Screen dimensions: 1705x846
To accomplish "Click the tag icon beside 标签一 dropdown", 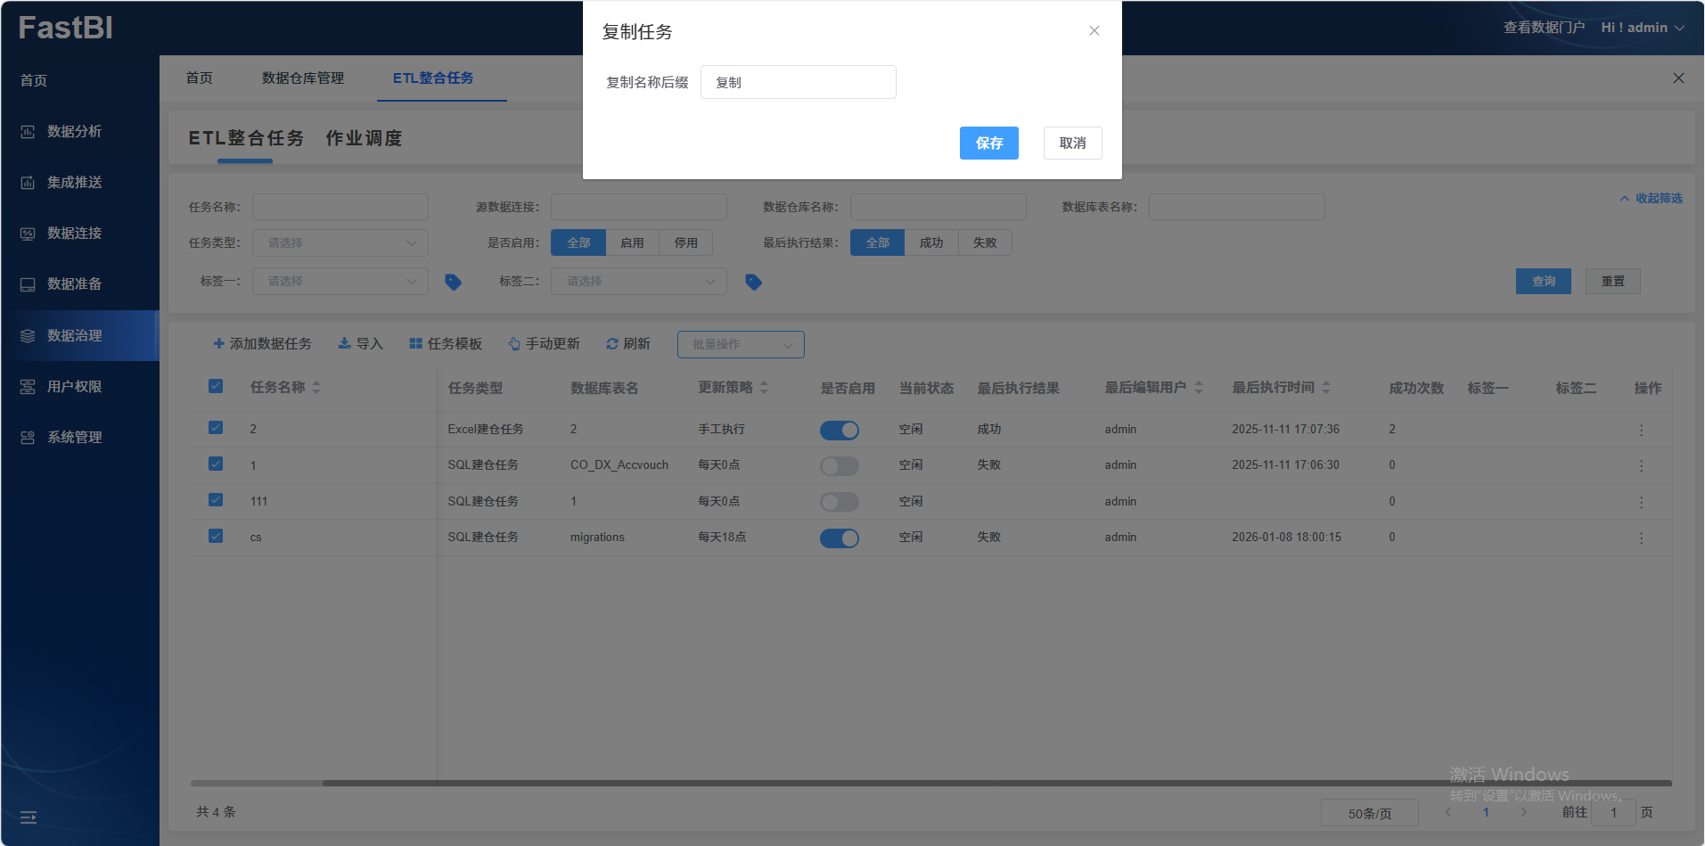I will pos(453,282).
